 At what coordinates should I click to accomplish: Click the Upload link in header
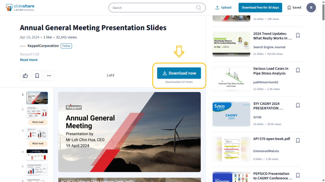[x=223, y=8]
